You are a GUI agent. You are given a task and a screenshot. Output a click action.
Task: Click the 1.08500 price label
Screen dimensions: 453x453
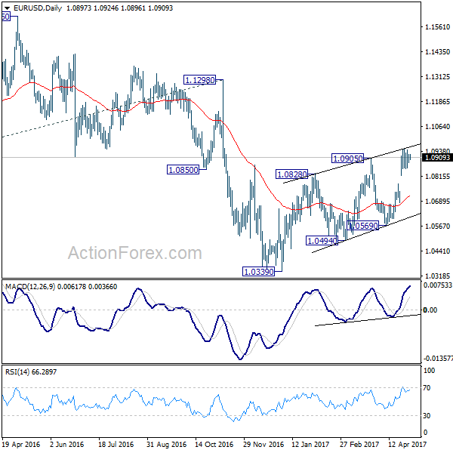click(183, 170)
